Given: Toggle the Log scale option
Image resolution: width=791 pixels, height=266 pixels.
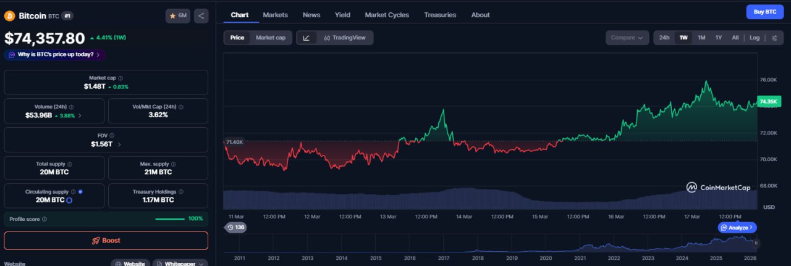Looking at the screenshot, I should pos(755,38).
